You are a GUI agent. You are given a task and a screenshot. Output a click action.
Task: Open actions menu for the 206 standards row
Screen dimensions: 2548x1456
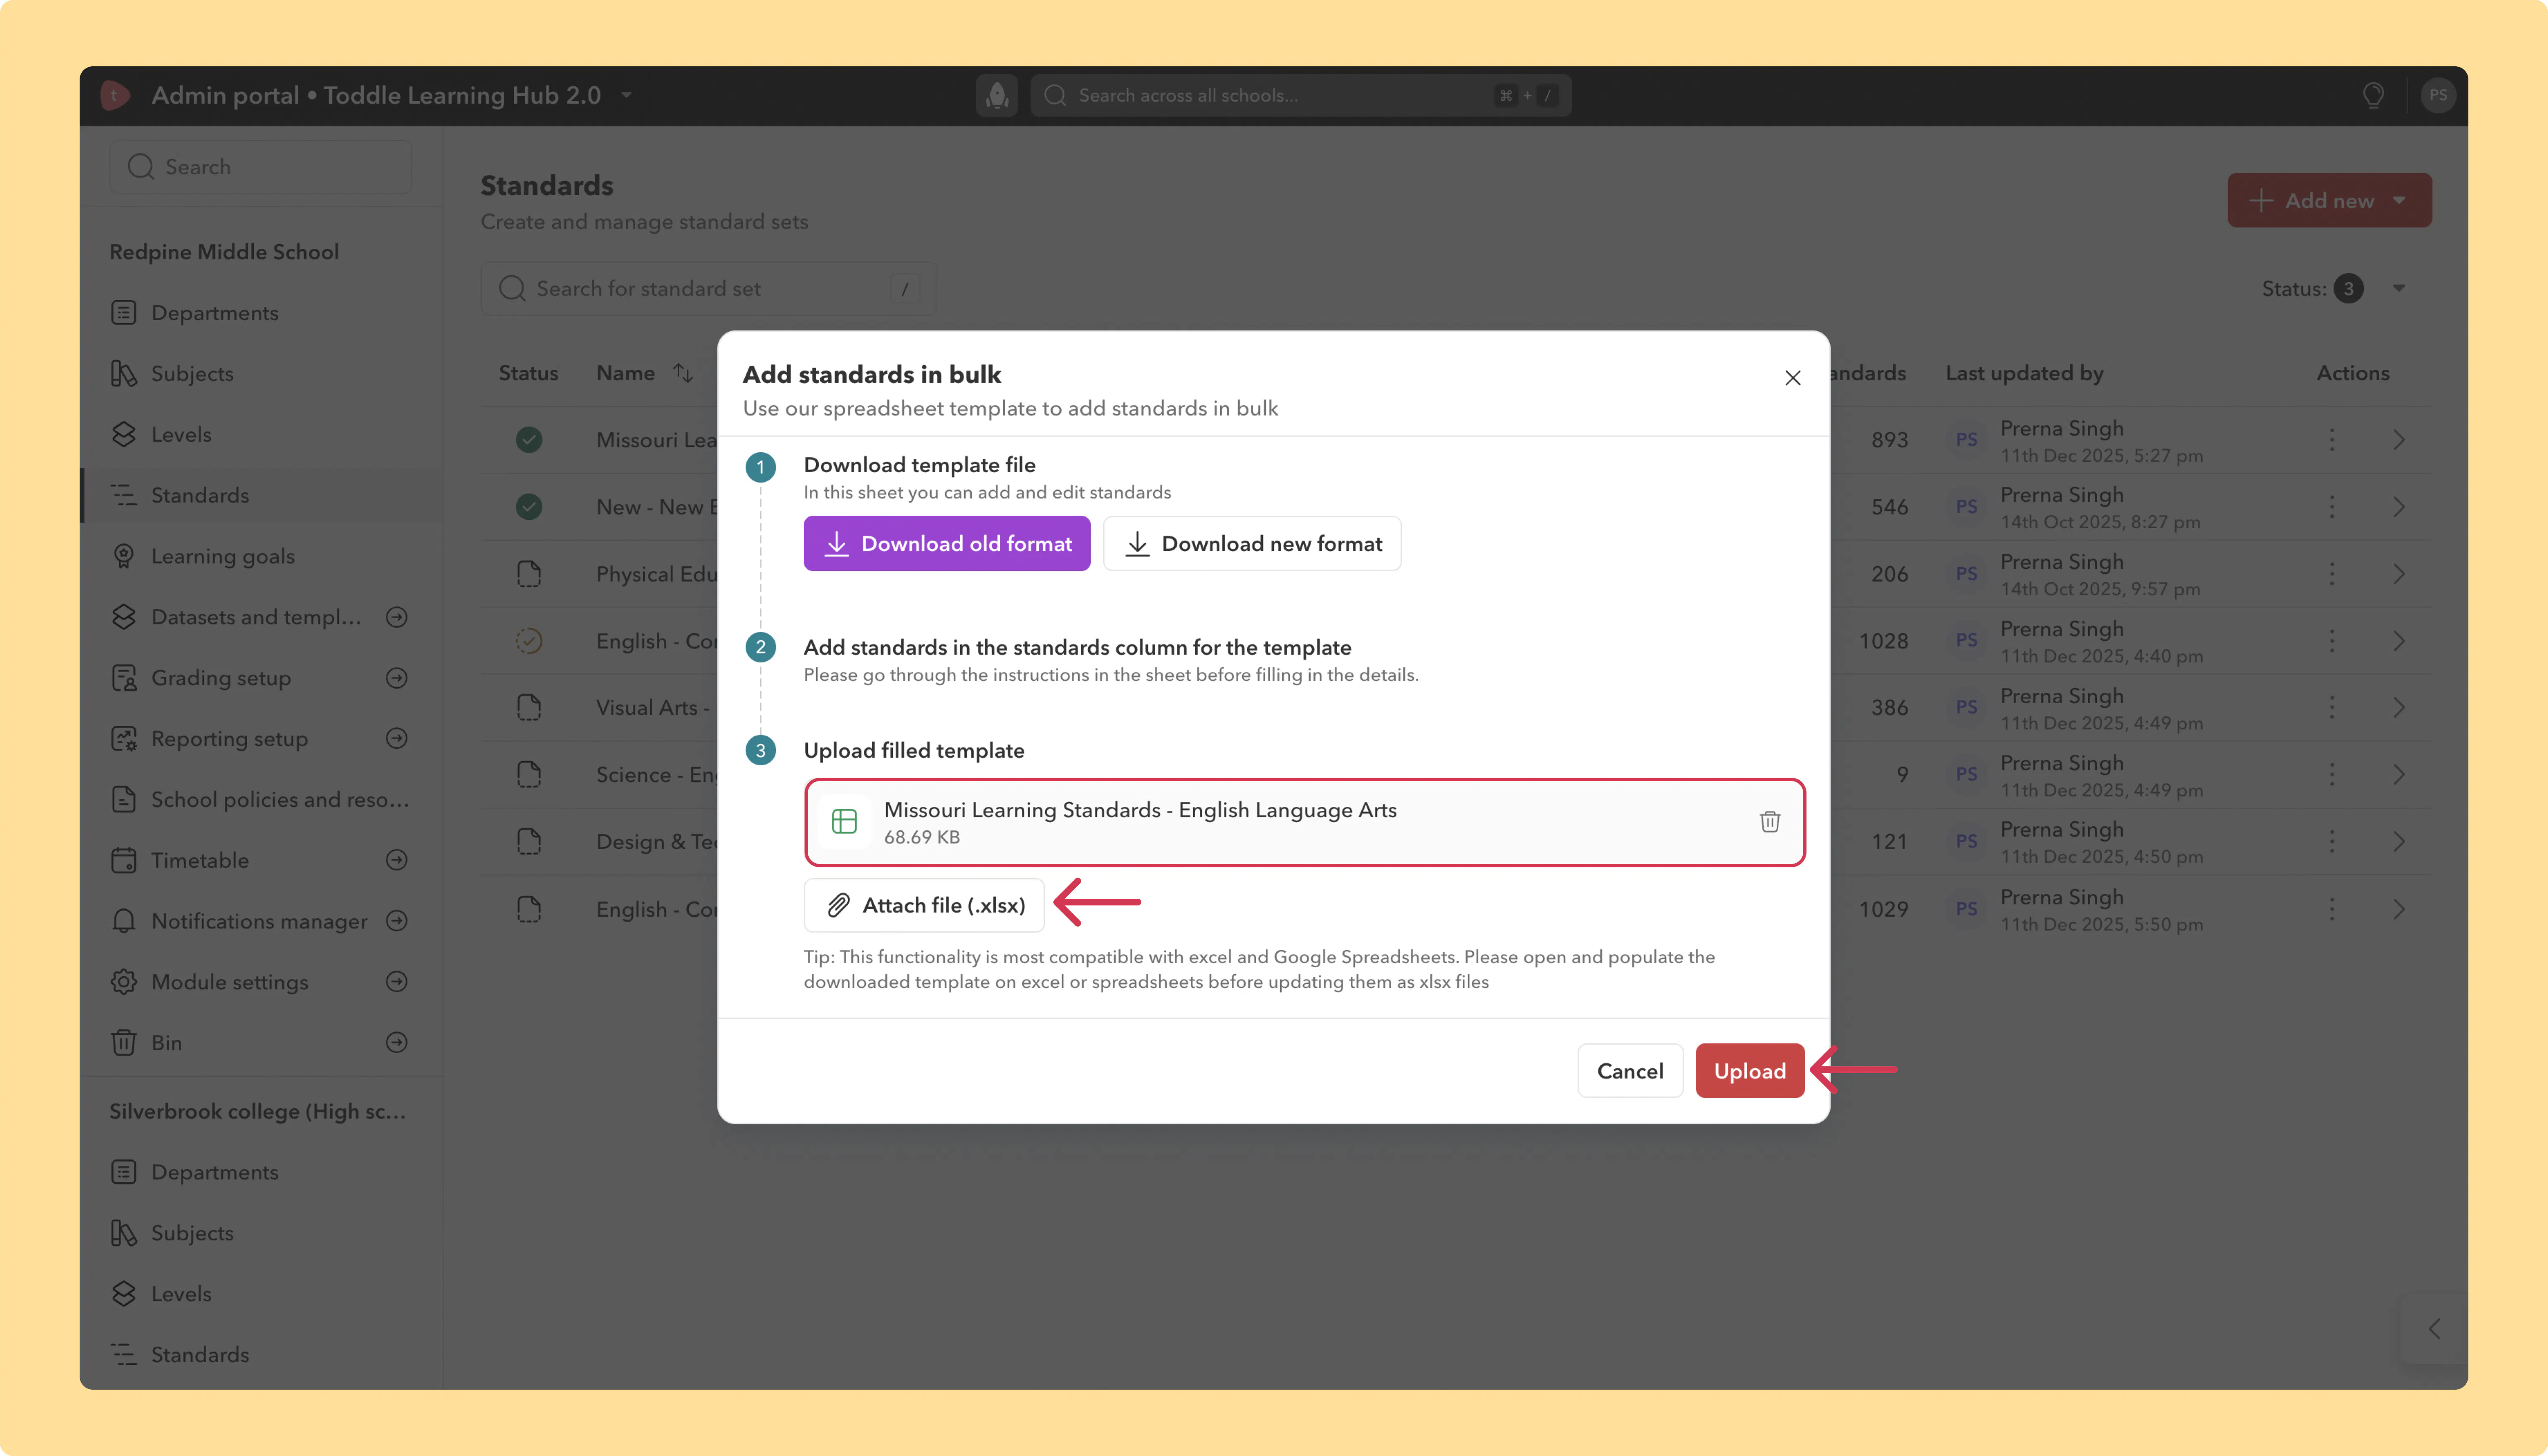(x=2331, y=574)
